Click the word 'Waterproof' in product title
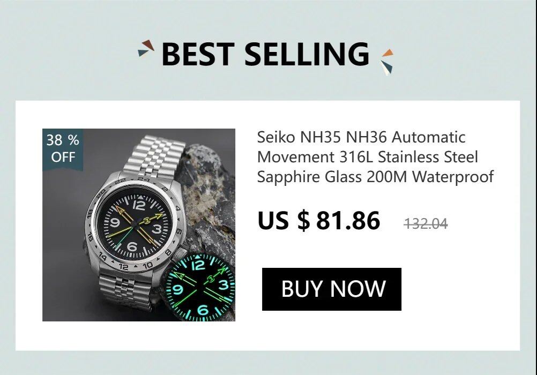The height and width of the screenshot is (375, 537). tap(453, 177)
